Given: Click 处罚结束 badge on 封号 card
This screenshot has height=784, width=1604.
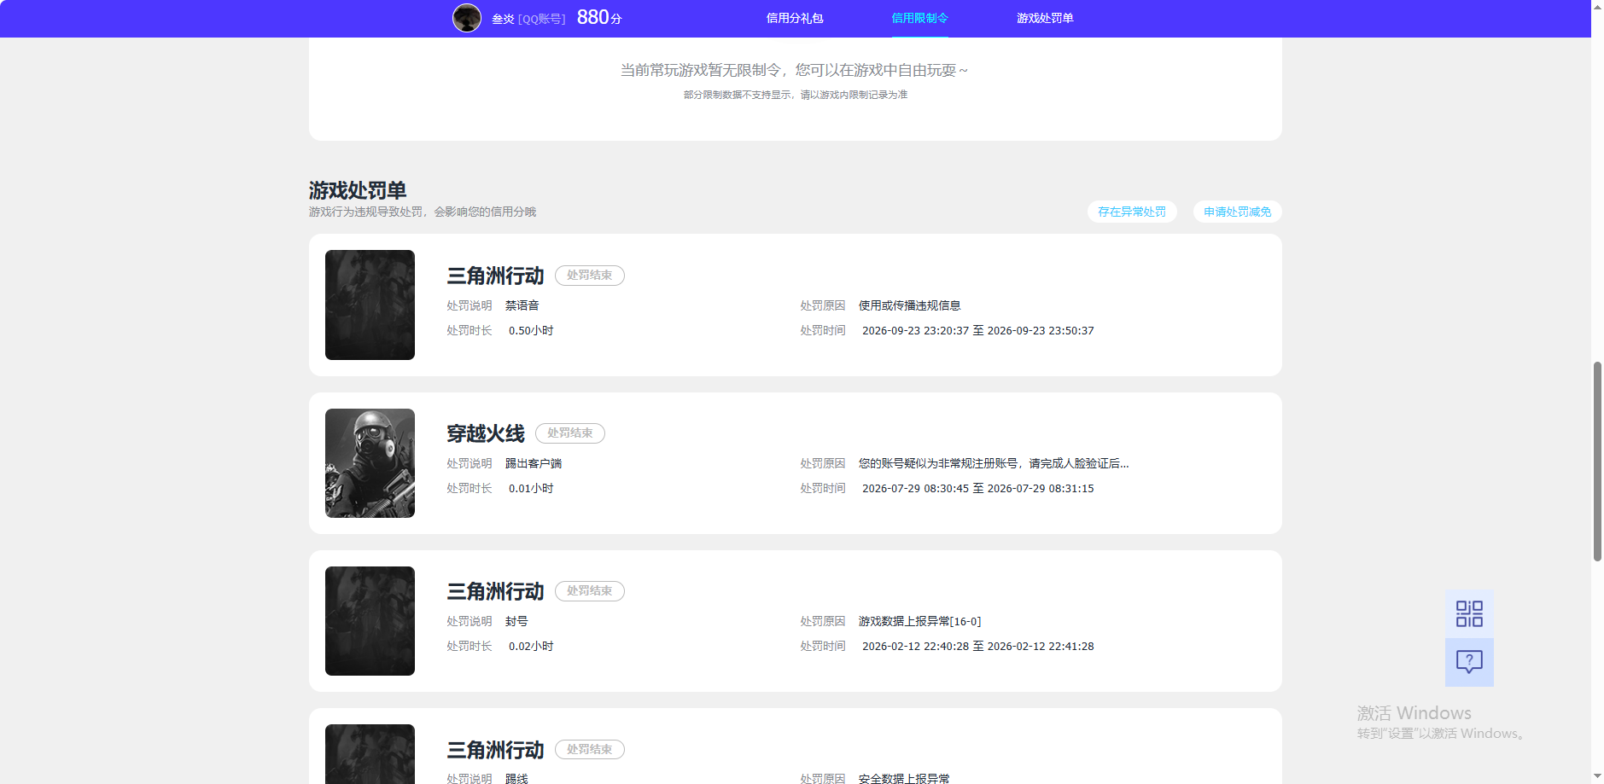Looking at the screenshot, I should (590, 591).
